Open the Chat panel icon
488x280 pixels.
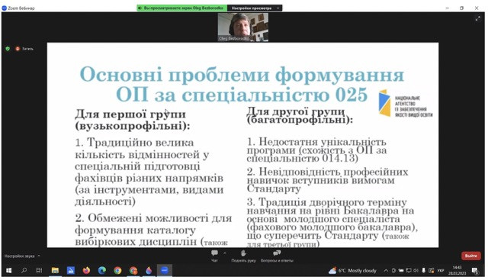(214, 253)
